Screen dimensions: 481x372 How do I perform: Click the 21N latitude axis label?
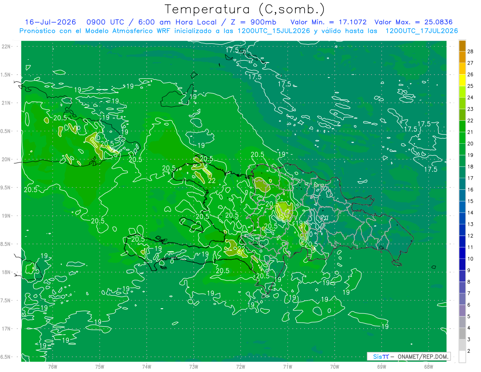point(7,103)
